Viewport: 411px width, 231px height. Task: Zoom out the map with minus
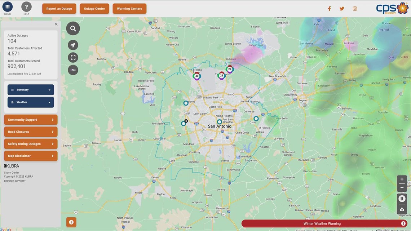402,187
